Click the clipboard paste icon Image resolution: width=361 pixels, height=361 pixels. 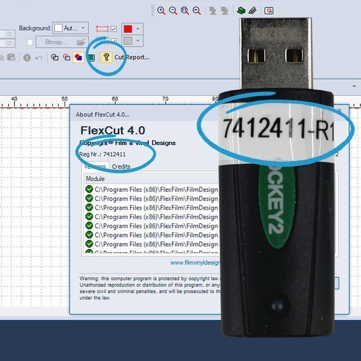pos(11,57)
